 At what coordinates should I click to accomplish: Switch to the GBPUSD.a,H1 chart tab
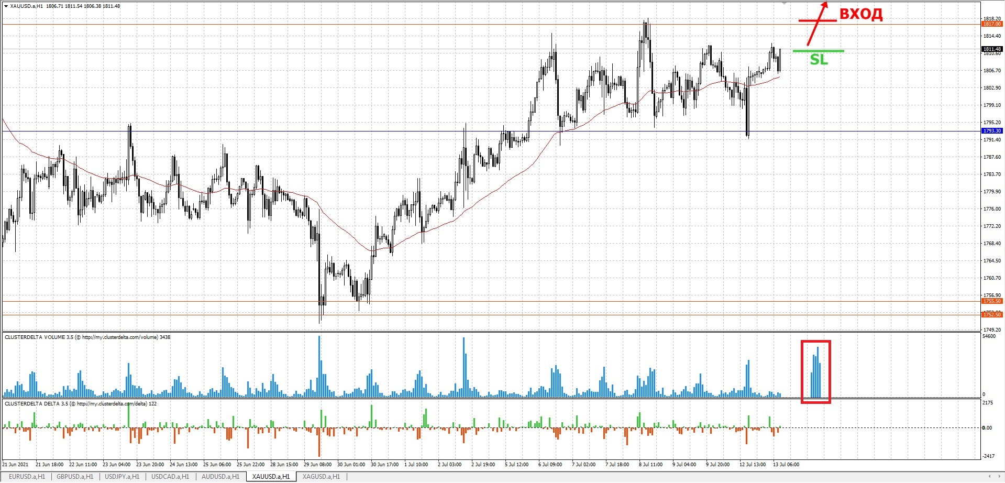click(x=75, y=477)
